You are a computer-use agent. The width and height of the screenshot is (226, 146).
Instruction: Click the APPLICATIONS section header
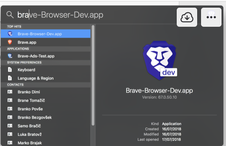coord(18,49)
